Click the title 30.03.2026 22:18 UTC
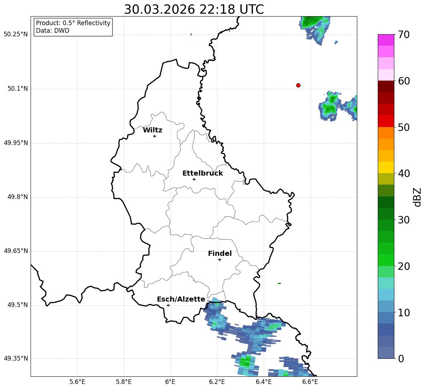Image resolution: width=426 pixels, height=389 pixels. click(x=194, y=9)
